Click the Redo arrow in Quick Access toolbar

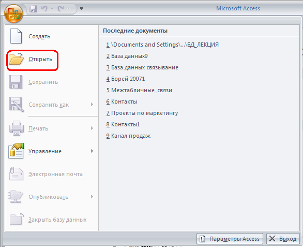(x=61, y=9)
